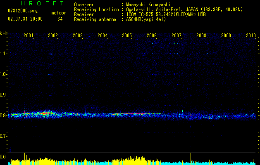Click the 2010 time axis marker

(251, 35)
